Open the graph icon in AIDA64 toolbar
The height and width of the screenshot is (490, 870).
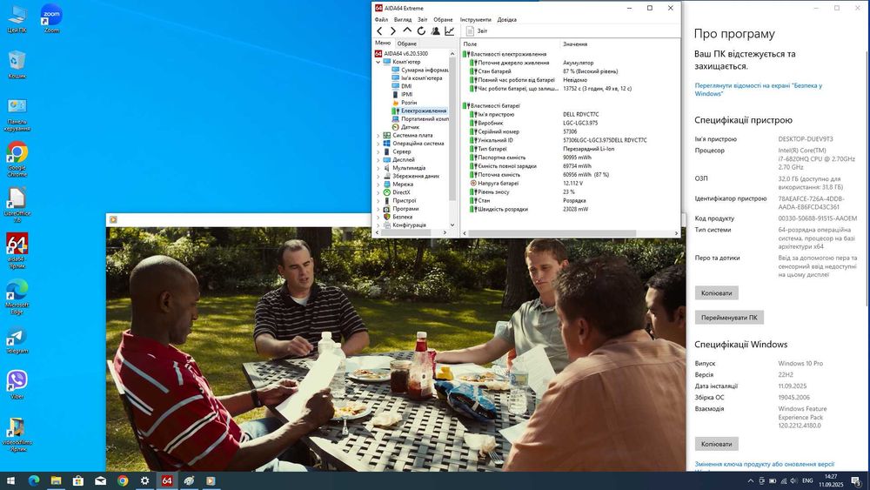click(x=450, y=31)
